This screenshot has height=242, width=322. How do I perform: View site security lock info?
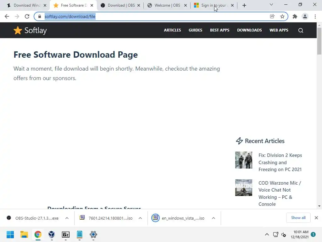(40, 16)
